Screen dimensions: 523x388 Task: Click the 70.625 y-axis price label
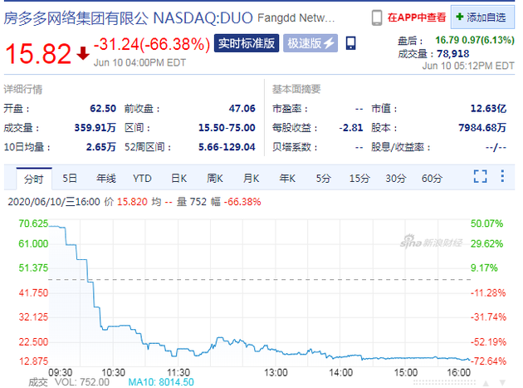[33, 223]
